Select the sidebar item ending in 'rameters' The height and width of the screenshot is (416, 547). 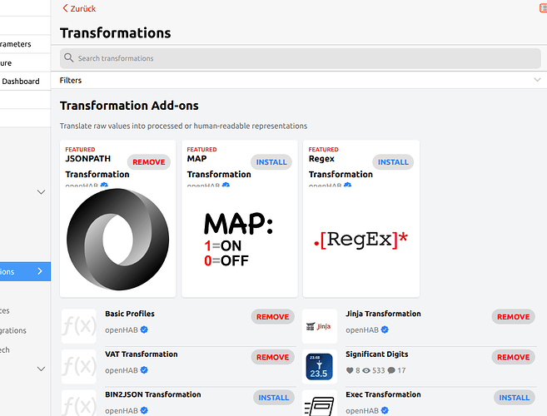[25, 44]
